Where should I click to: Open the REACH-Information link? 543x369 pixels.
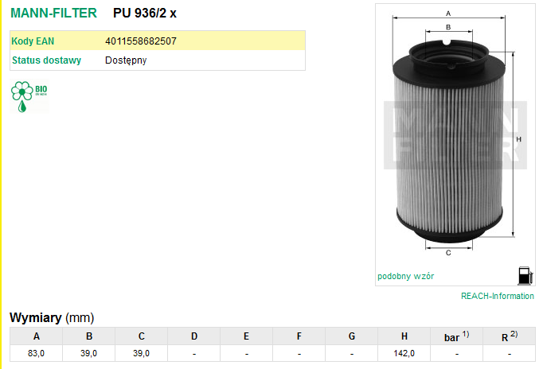point(498,296)
